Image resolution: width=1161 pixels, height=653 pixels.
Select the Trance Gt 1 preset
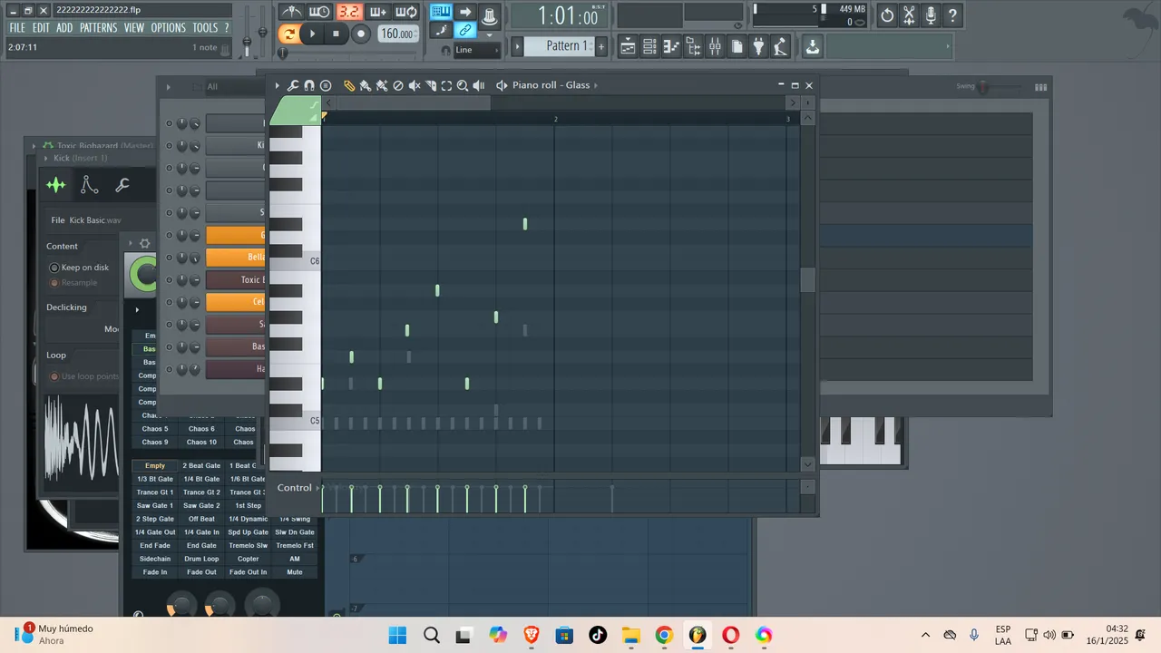[x=155, y=492]
